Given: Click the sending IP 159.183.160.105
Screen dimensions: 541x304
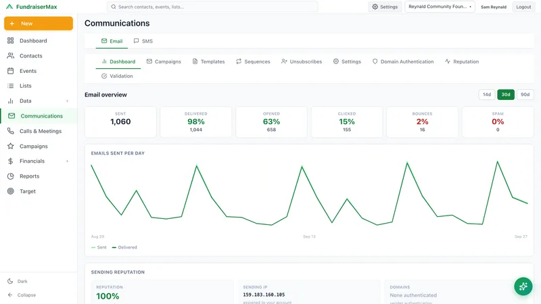Looking at the screenshot, I should pyautogui.click(x=264, y=295).
